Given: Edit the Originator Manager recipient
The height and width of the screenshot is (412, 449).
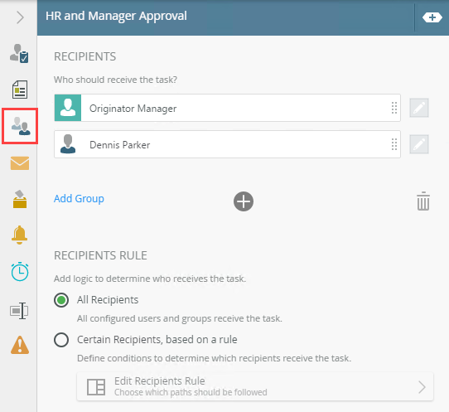Looking at the screenshot, I should coord(419,108).
